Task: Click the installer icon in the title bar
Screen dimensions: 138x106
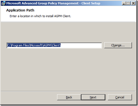Action: pos(4,3)
